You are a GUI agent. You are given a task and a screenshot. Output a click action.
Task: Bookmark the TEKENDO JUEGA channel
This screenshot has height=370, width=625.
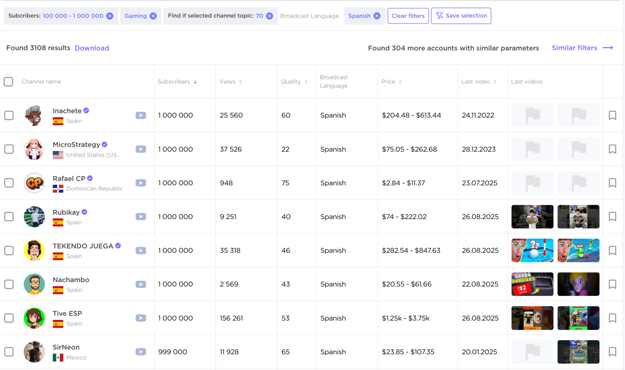[612, 250]
